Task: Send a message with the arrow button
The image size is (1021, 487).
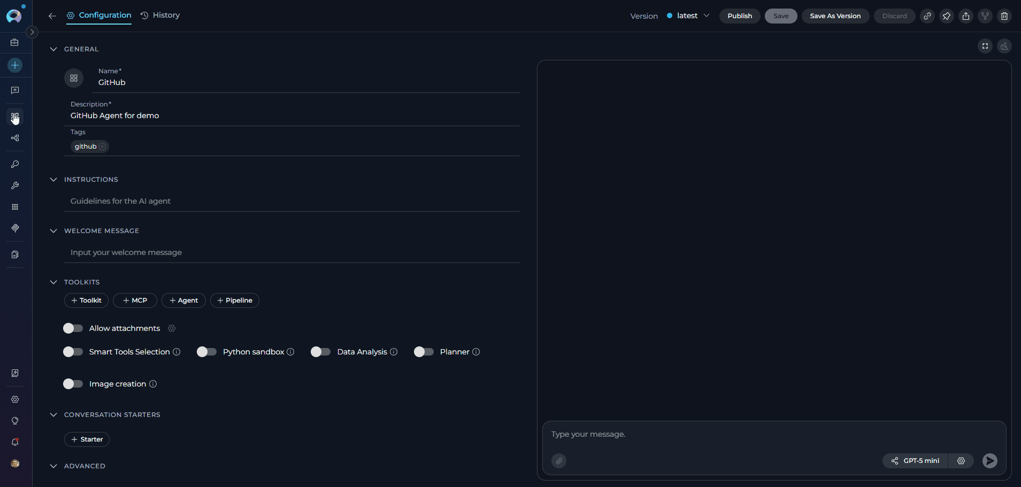Action: point(989,461)
